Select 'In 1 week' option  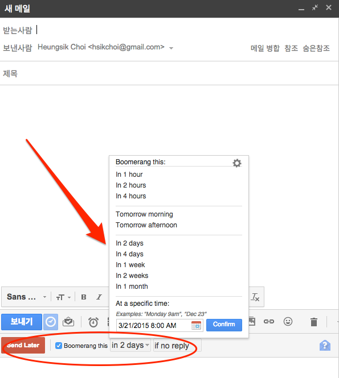130,265
